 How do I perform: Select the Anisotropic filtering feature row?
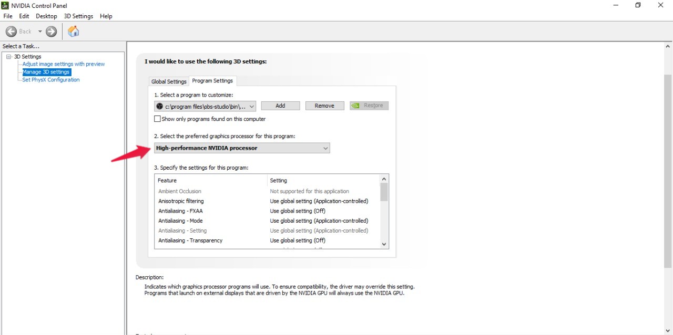click(267, 201)
